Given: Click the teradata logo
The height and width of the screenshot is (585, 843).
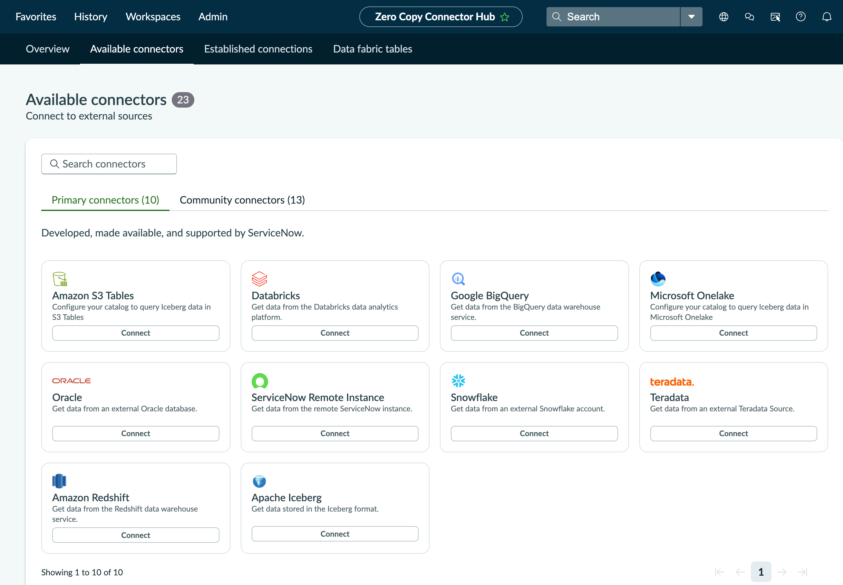Looking at the screenshot, I should point(672,381).
